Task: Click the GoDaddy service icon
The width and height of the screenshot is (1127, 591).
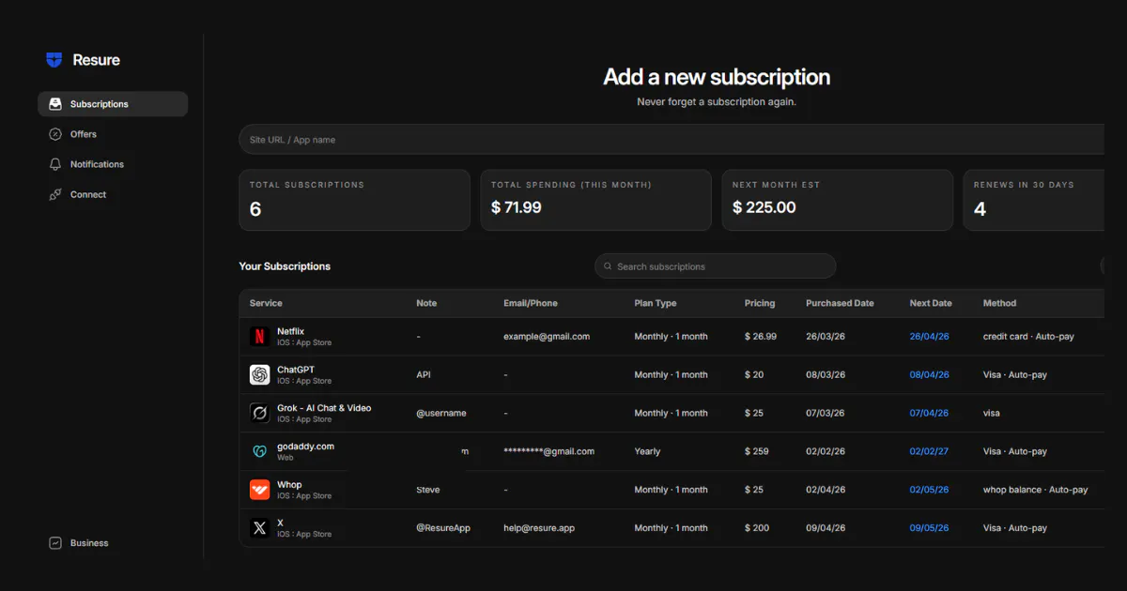Action: pos(259,451)
